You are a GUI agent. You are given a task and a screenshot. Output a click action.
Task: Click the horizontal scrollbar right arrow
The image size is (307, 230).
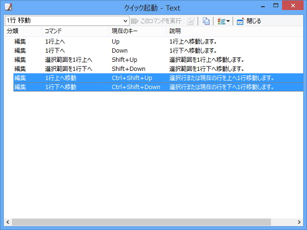(299, 222)
